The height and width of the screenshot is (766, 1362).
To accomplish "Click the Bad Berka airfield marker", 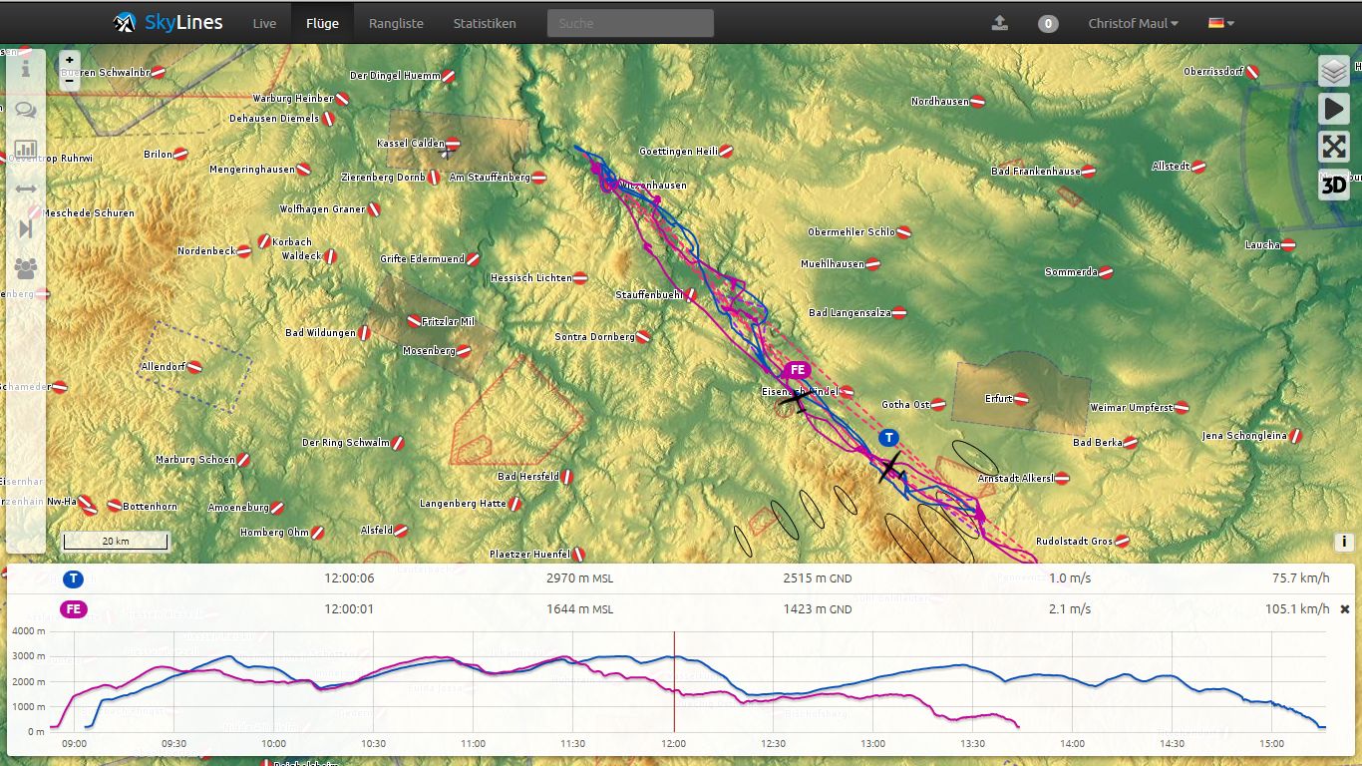I will 1131,443.
